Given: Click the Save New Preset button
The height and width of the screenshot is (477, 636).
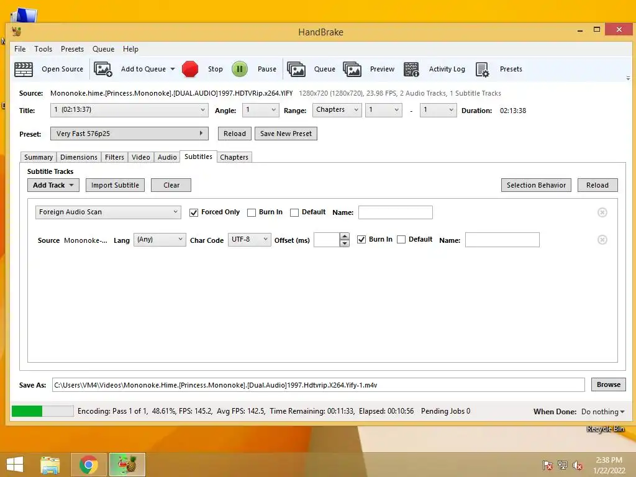Looking at the screenshot, I should click(286, 134).
